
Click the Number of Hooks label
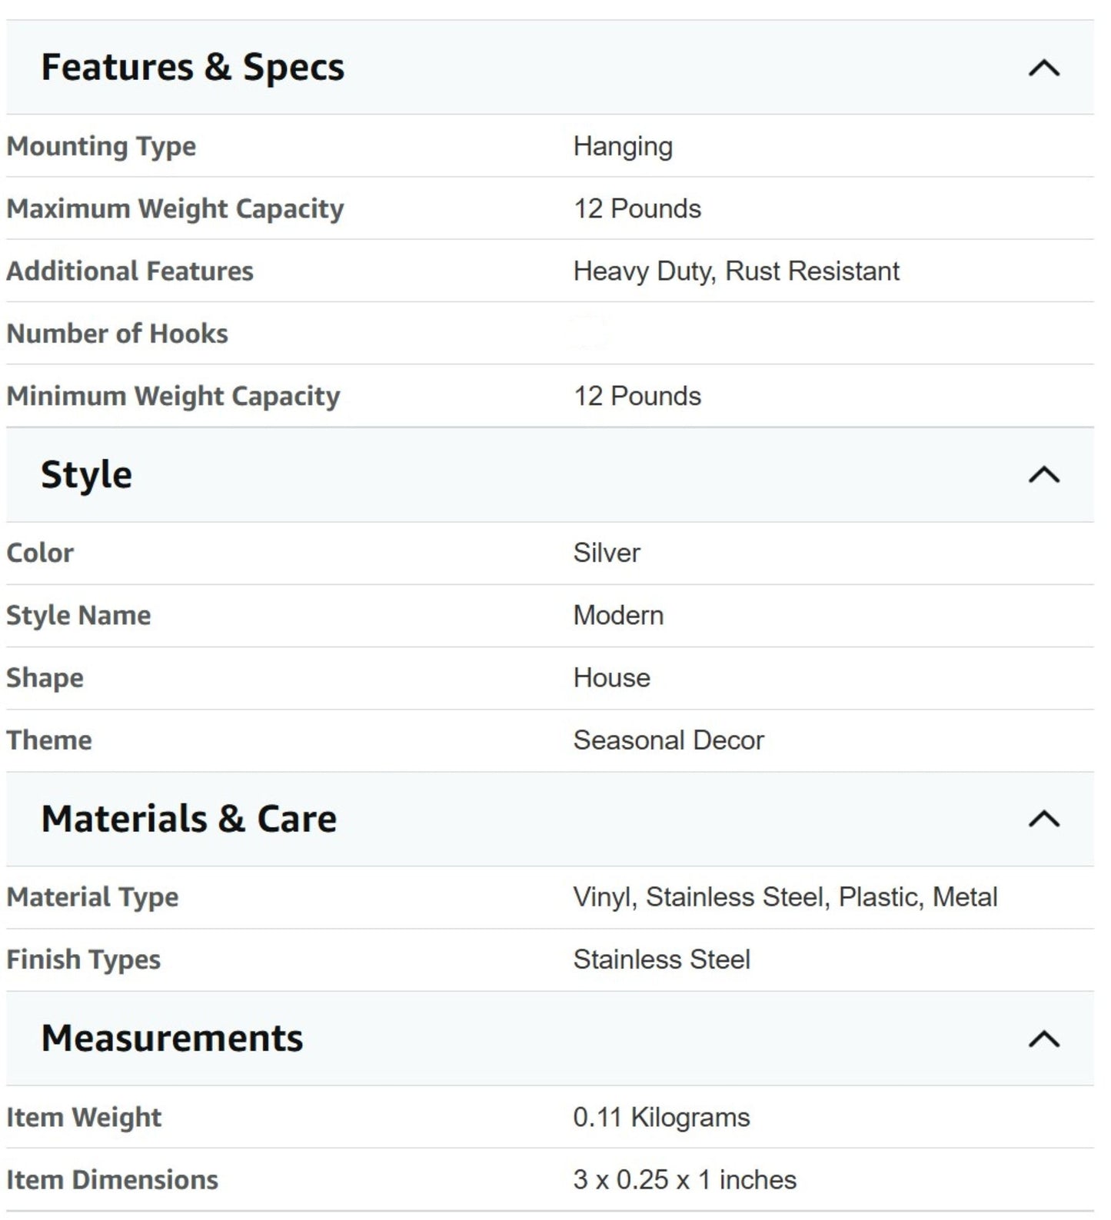point(117,334)
